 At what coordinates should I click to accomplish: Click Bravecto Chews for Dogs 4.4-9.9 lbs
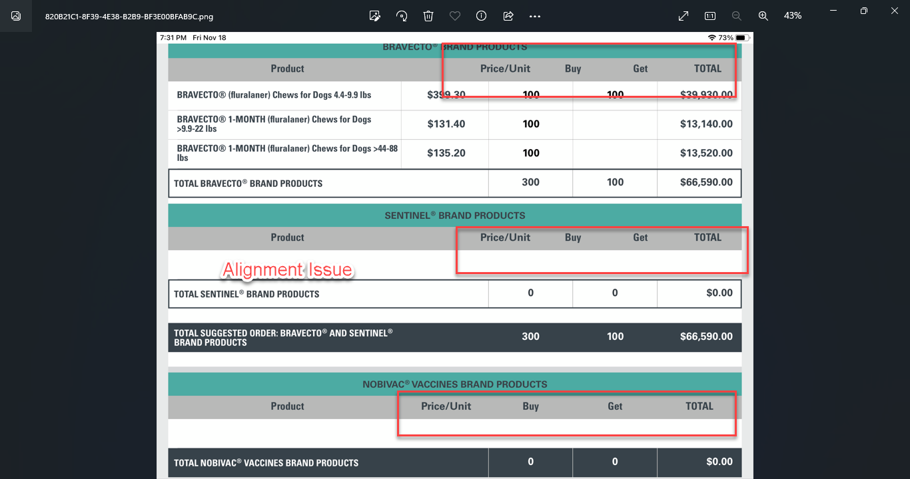point(274,95)
